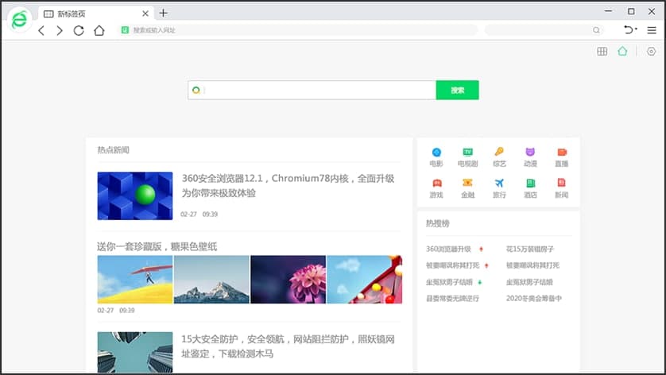Select the green home view icon
This screenshot has width=666, height=375.
(x=622, y=52)
